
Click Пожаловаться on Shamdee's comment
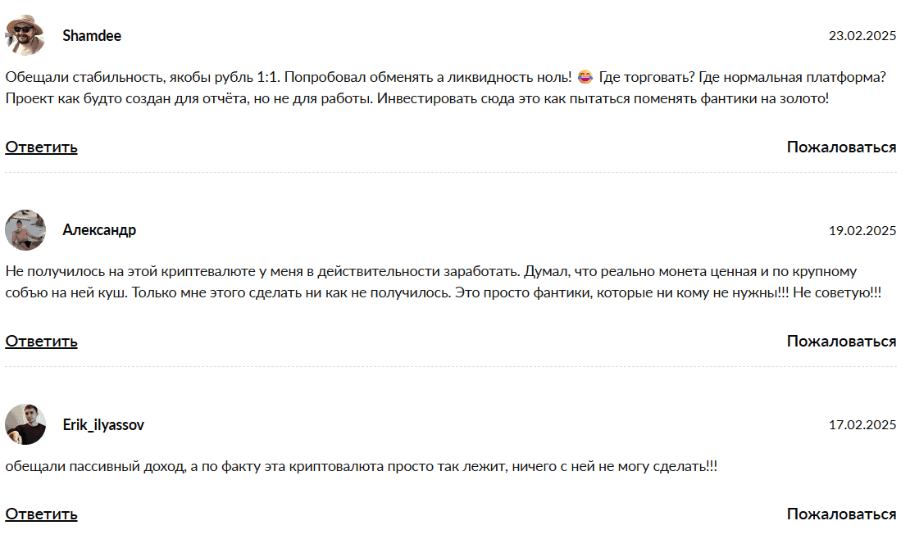[x=841, y=147]
